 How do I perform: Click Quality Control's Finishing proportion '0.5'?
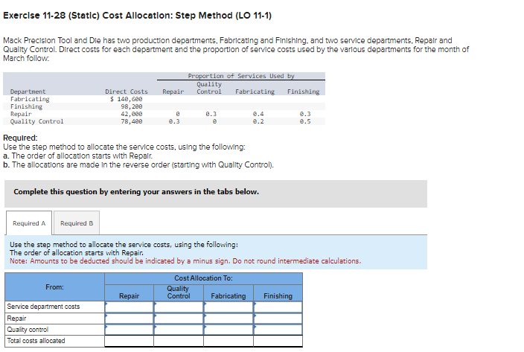(305, 121)
